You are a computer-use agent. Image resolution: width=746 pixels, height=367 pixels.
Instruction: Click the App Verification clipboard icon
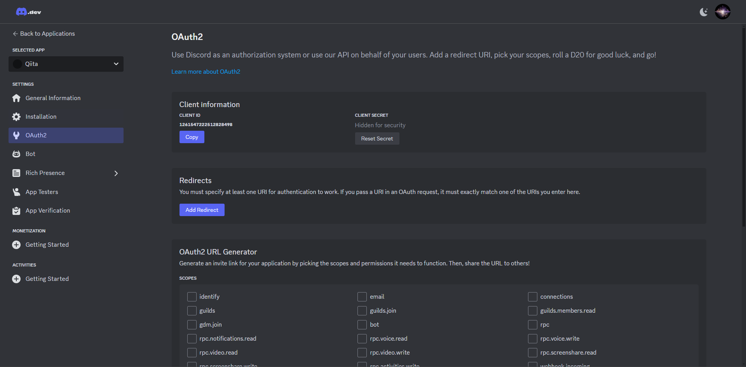(16, 211)
